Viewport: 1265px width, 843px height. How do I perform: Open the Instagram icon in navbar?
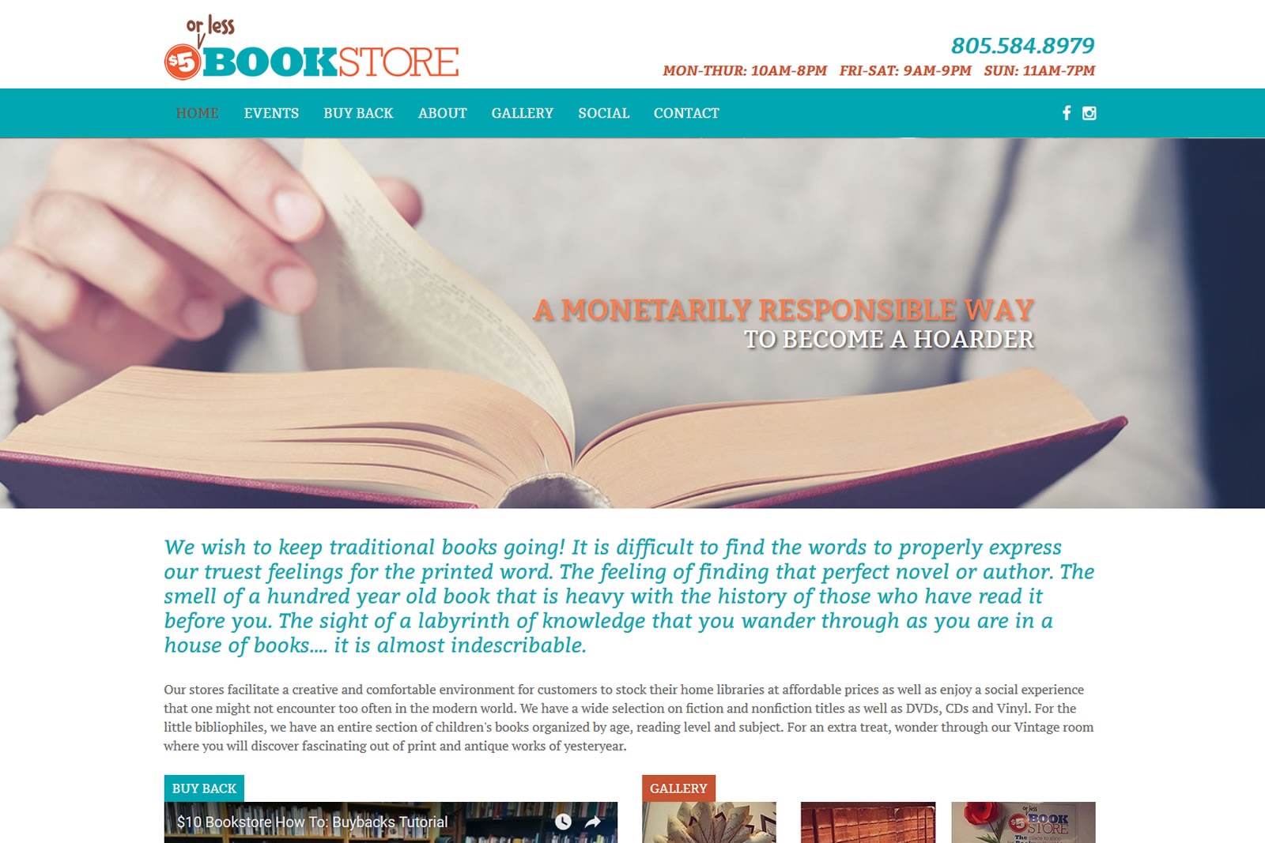click(x=1089, y=113)
